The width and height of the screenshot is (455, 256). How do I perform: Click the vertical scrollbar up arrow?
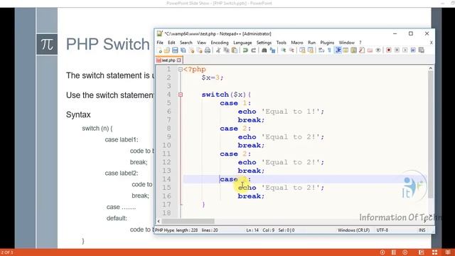(x=430, y=68)
